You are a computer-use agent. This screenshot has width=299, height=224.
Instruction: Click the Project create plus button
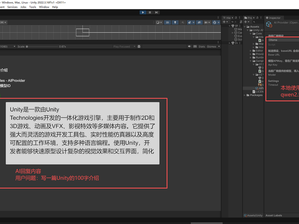247,22
